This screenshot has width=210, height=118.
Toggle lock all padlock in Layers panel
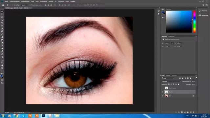click(x=178, y=84)
